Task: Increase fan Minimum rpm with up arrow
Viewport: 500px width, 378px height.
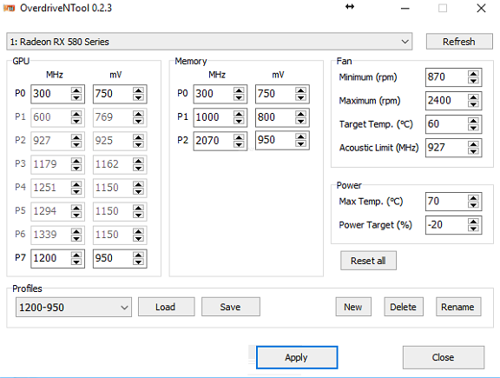Action: [x=474, y=74]
